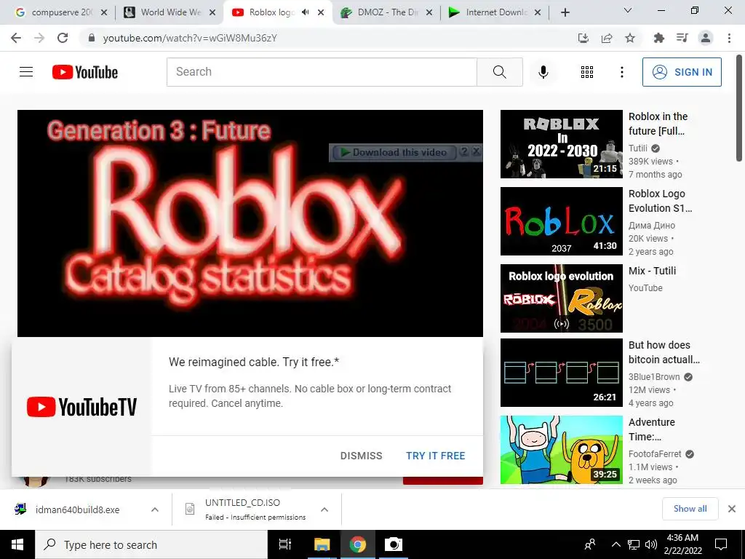Open the FootofaFerret channel link
745x559 pixels.
pyautogui.click(x=655, y=454)
